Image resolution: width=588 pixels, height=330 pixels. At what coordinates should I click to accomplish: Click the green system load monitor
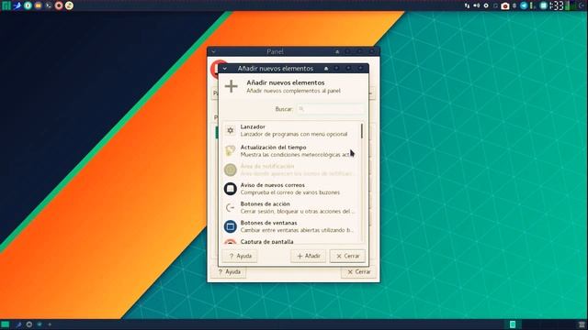[571, 5]
